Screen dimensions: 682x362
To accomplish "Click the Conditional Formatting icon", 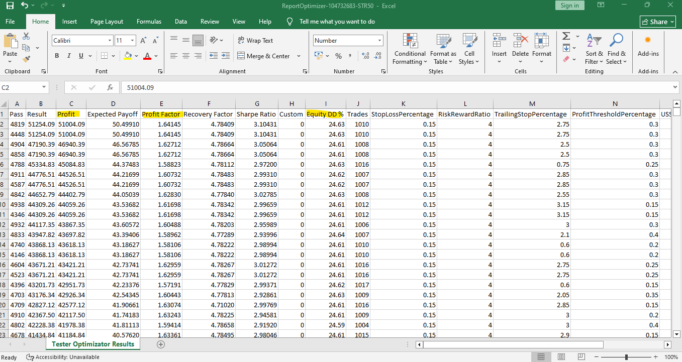I will click(410, 41).
